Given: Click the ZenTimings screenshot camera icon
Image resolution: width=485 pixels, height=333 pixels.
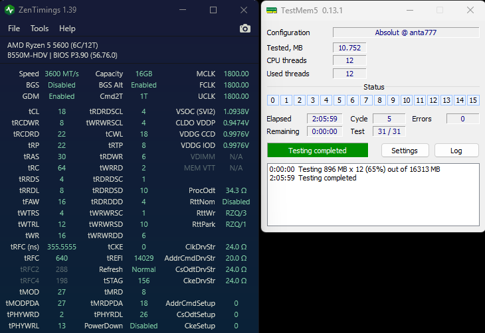Looking at the screenshot, I should click(x=245, y=29).
